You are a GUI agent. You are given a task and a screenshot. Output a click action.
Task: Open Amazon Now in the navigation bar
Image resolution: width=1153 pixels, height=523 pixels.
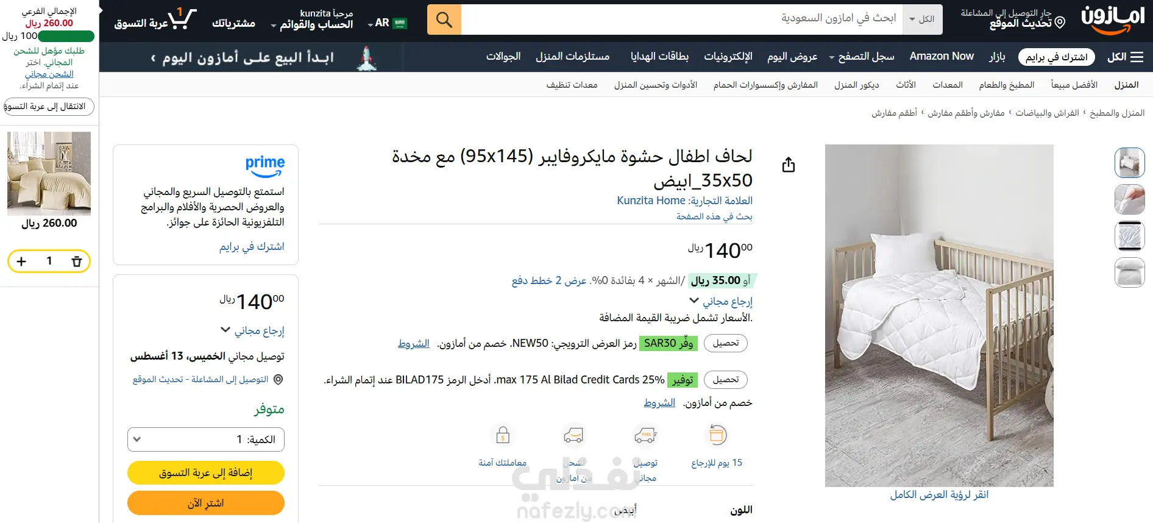[942, 57]
